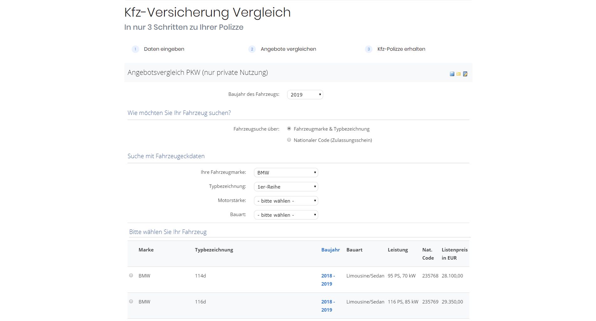Select Nationaler Code (Zulassungsschein) radio option

pyautogui.click(x=289, y=140)
